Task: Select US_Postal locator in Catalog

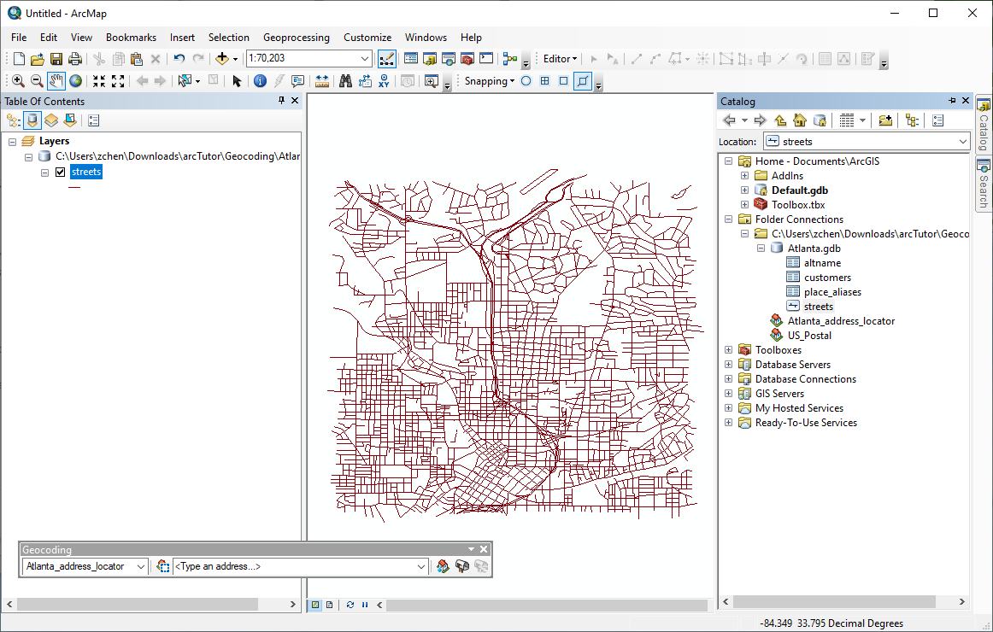Action: pyautogui.click(x=809, y=336)
